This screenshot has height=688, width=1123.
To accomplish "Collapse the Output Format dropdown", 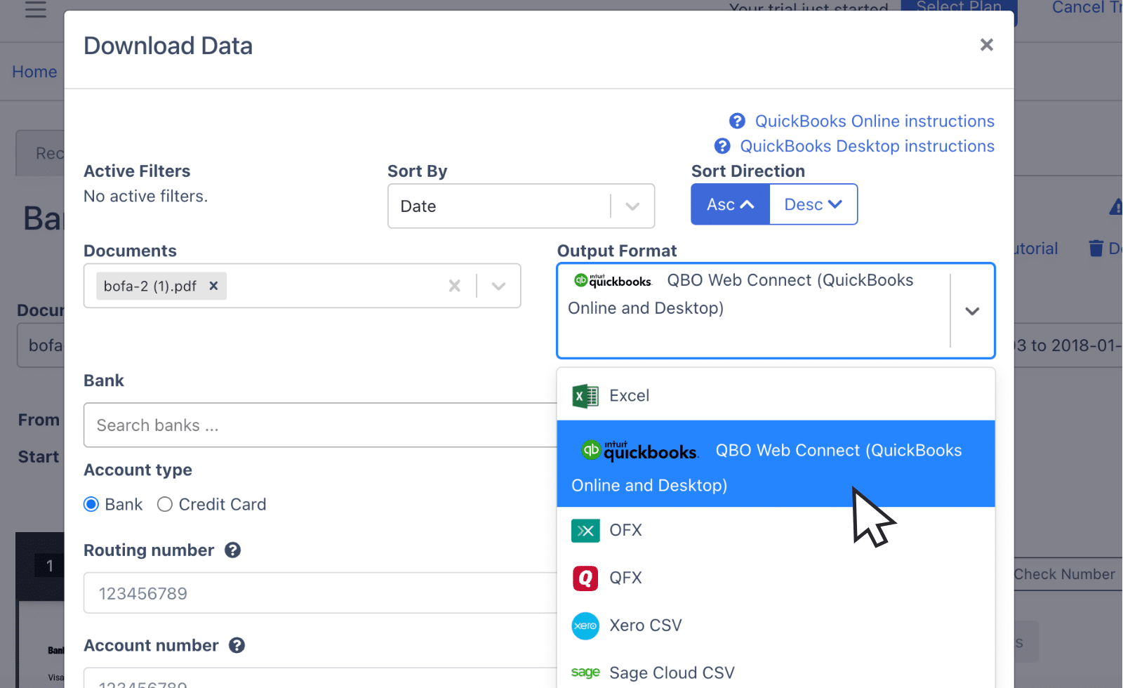I will [x=972, y=311].
